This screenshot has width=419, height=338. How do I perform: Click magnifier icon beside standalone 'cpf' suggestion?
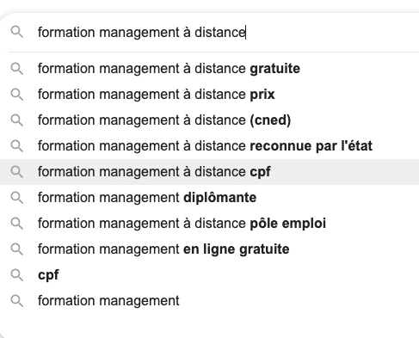17,275
